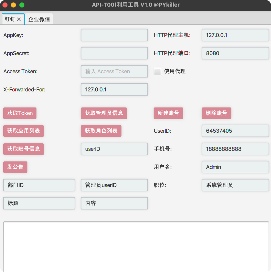This screenshot has height=272, width=271.
Task: Click the red close window button
Action: 5,5
